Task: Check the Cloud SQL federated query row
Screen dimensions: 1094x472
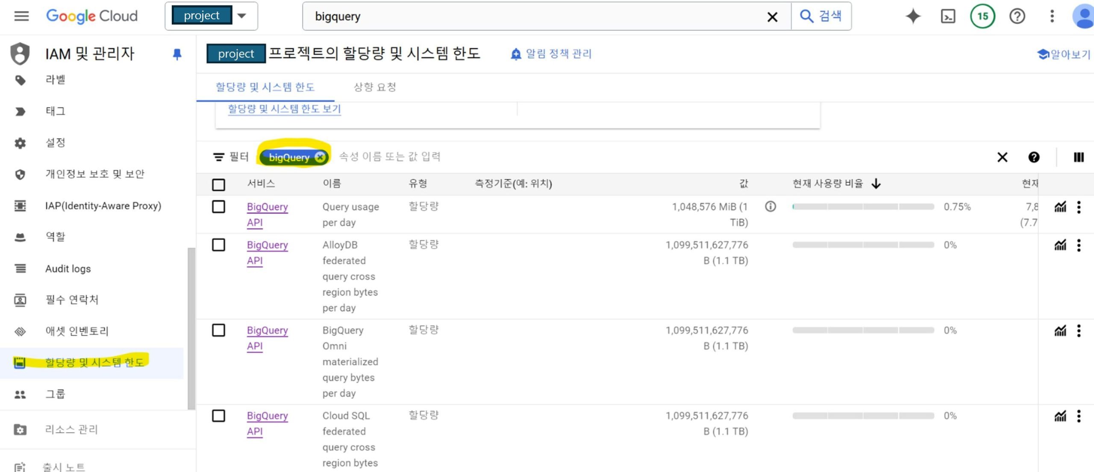Action: click(218, 416)
